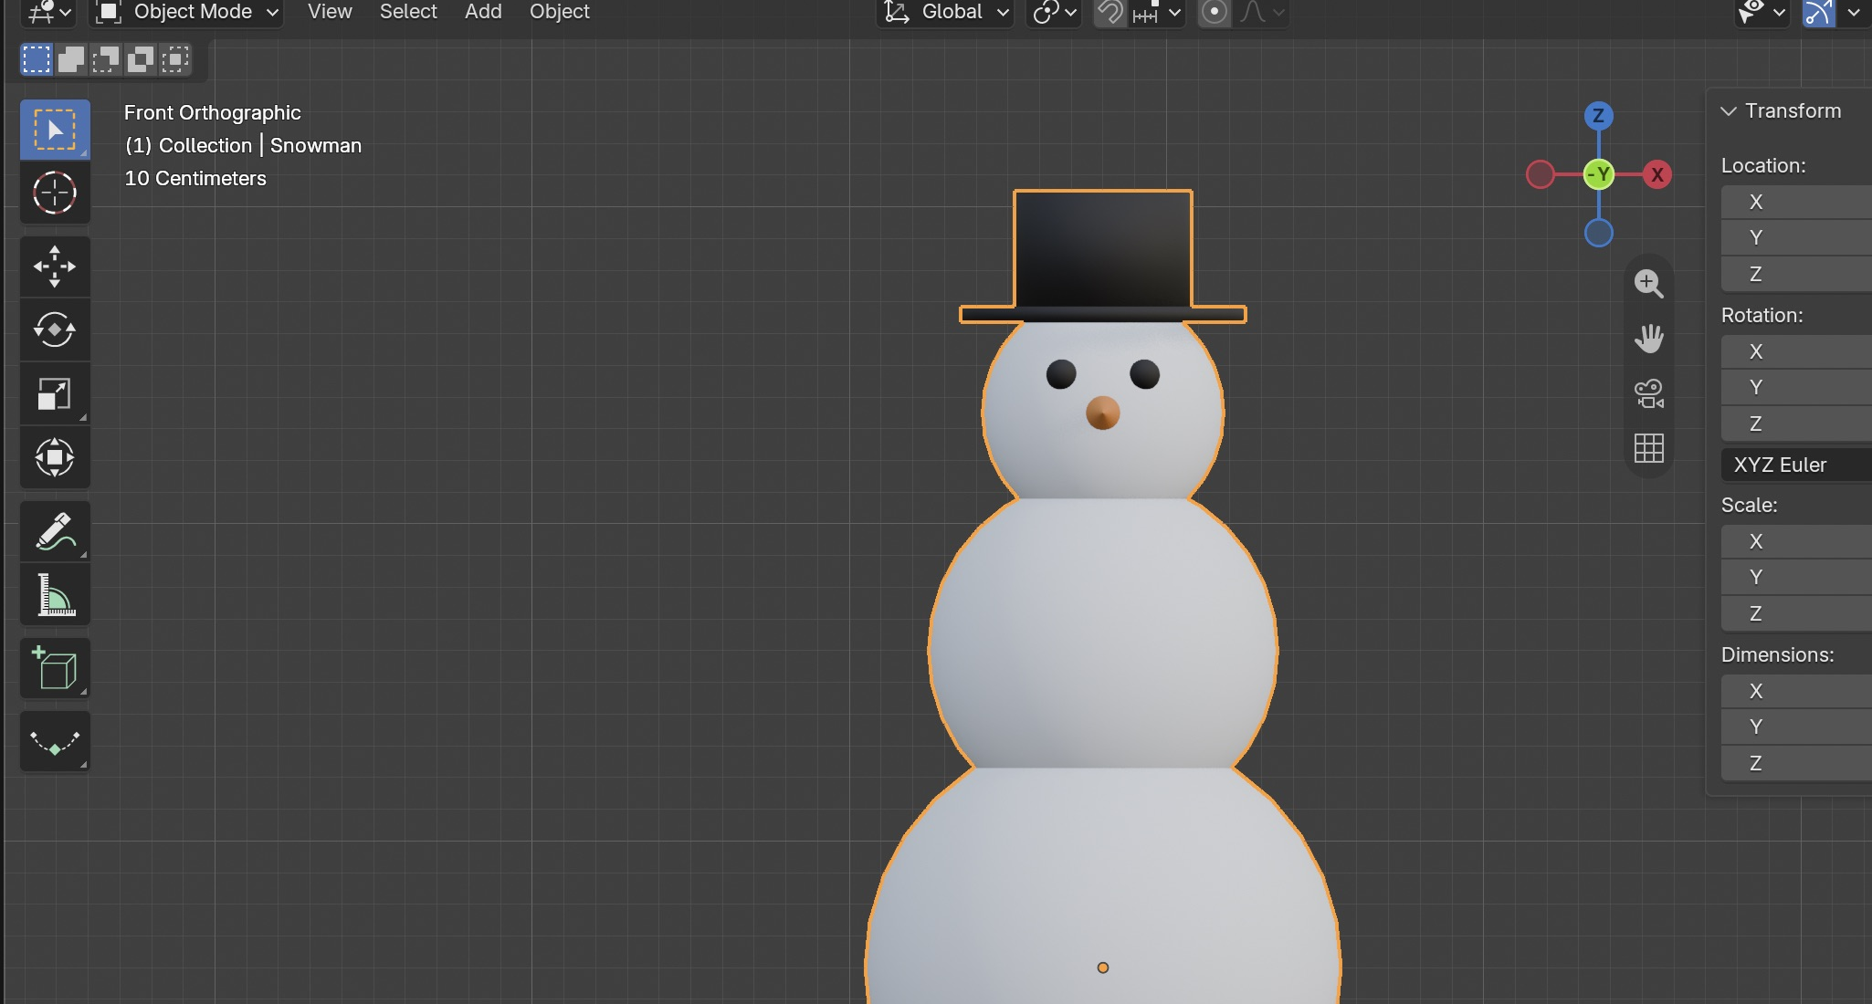The width and height of the screenshot is (1872, 1004).
Task: Click the pan hand icon
Action: [1648, 338]
